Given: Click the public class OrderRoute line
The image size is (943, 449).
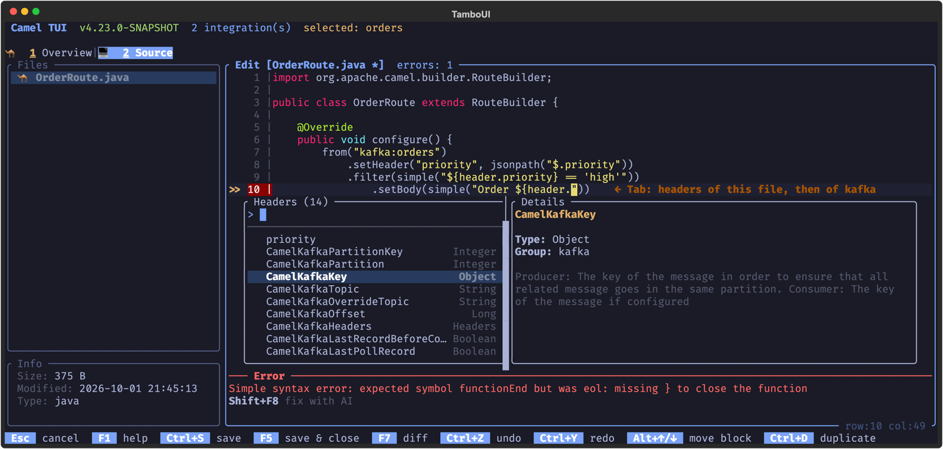Looking at the screenshot, I should [415, 103].
